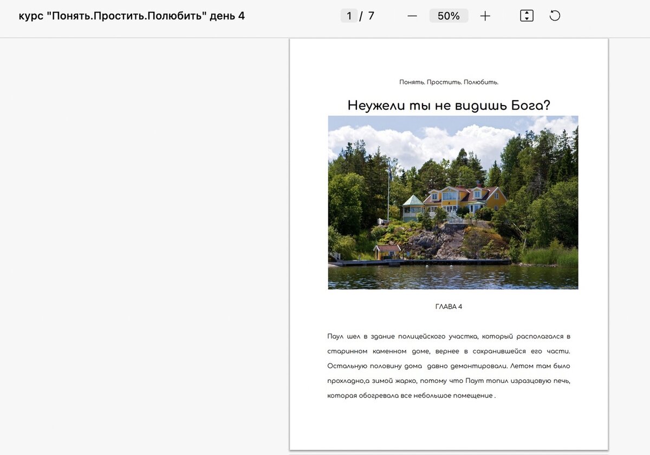
Task: Click the line starting 'Остальную половину дома'
Action: click(448, 366)
